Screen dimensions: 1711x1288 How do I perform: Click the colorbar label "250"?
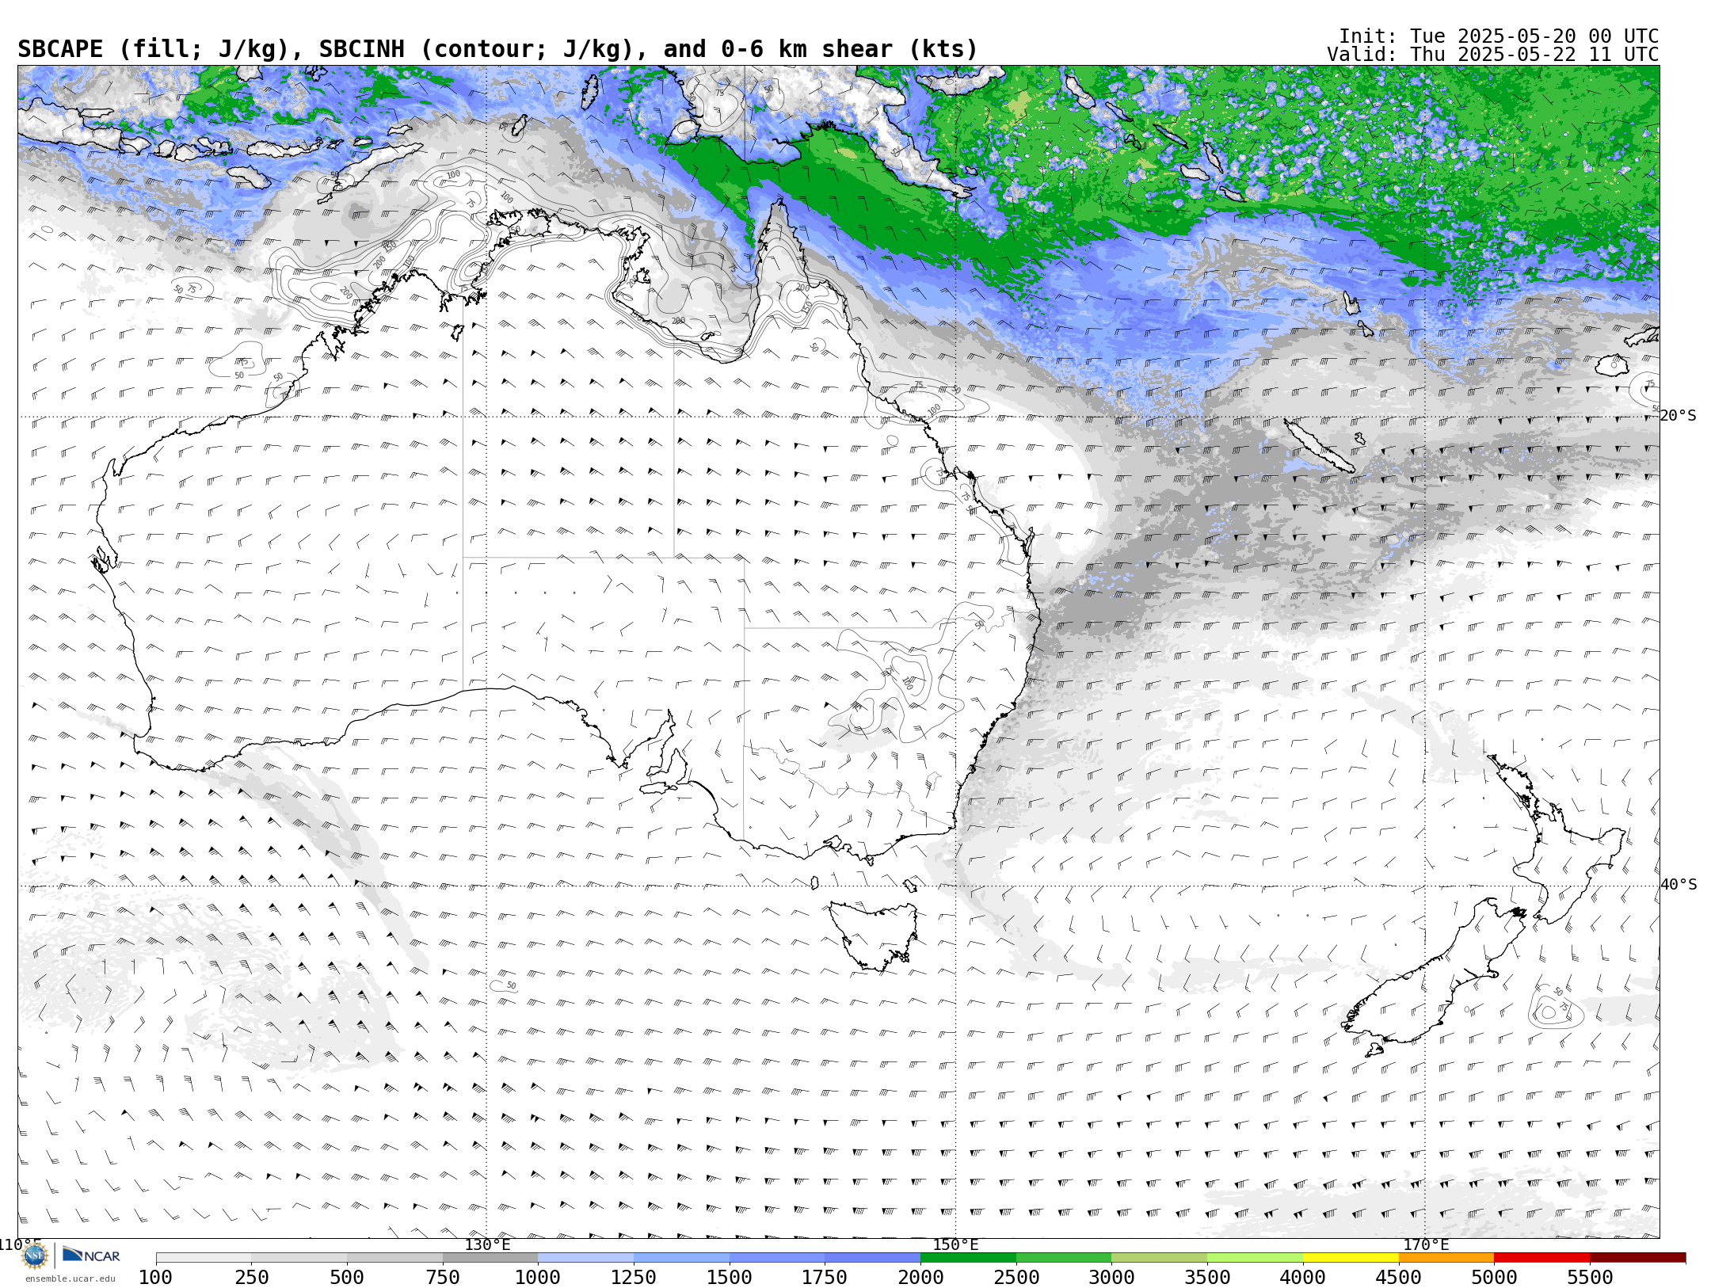coord(251,1278)
